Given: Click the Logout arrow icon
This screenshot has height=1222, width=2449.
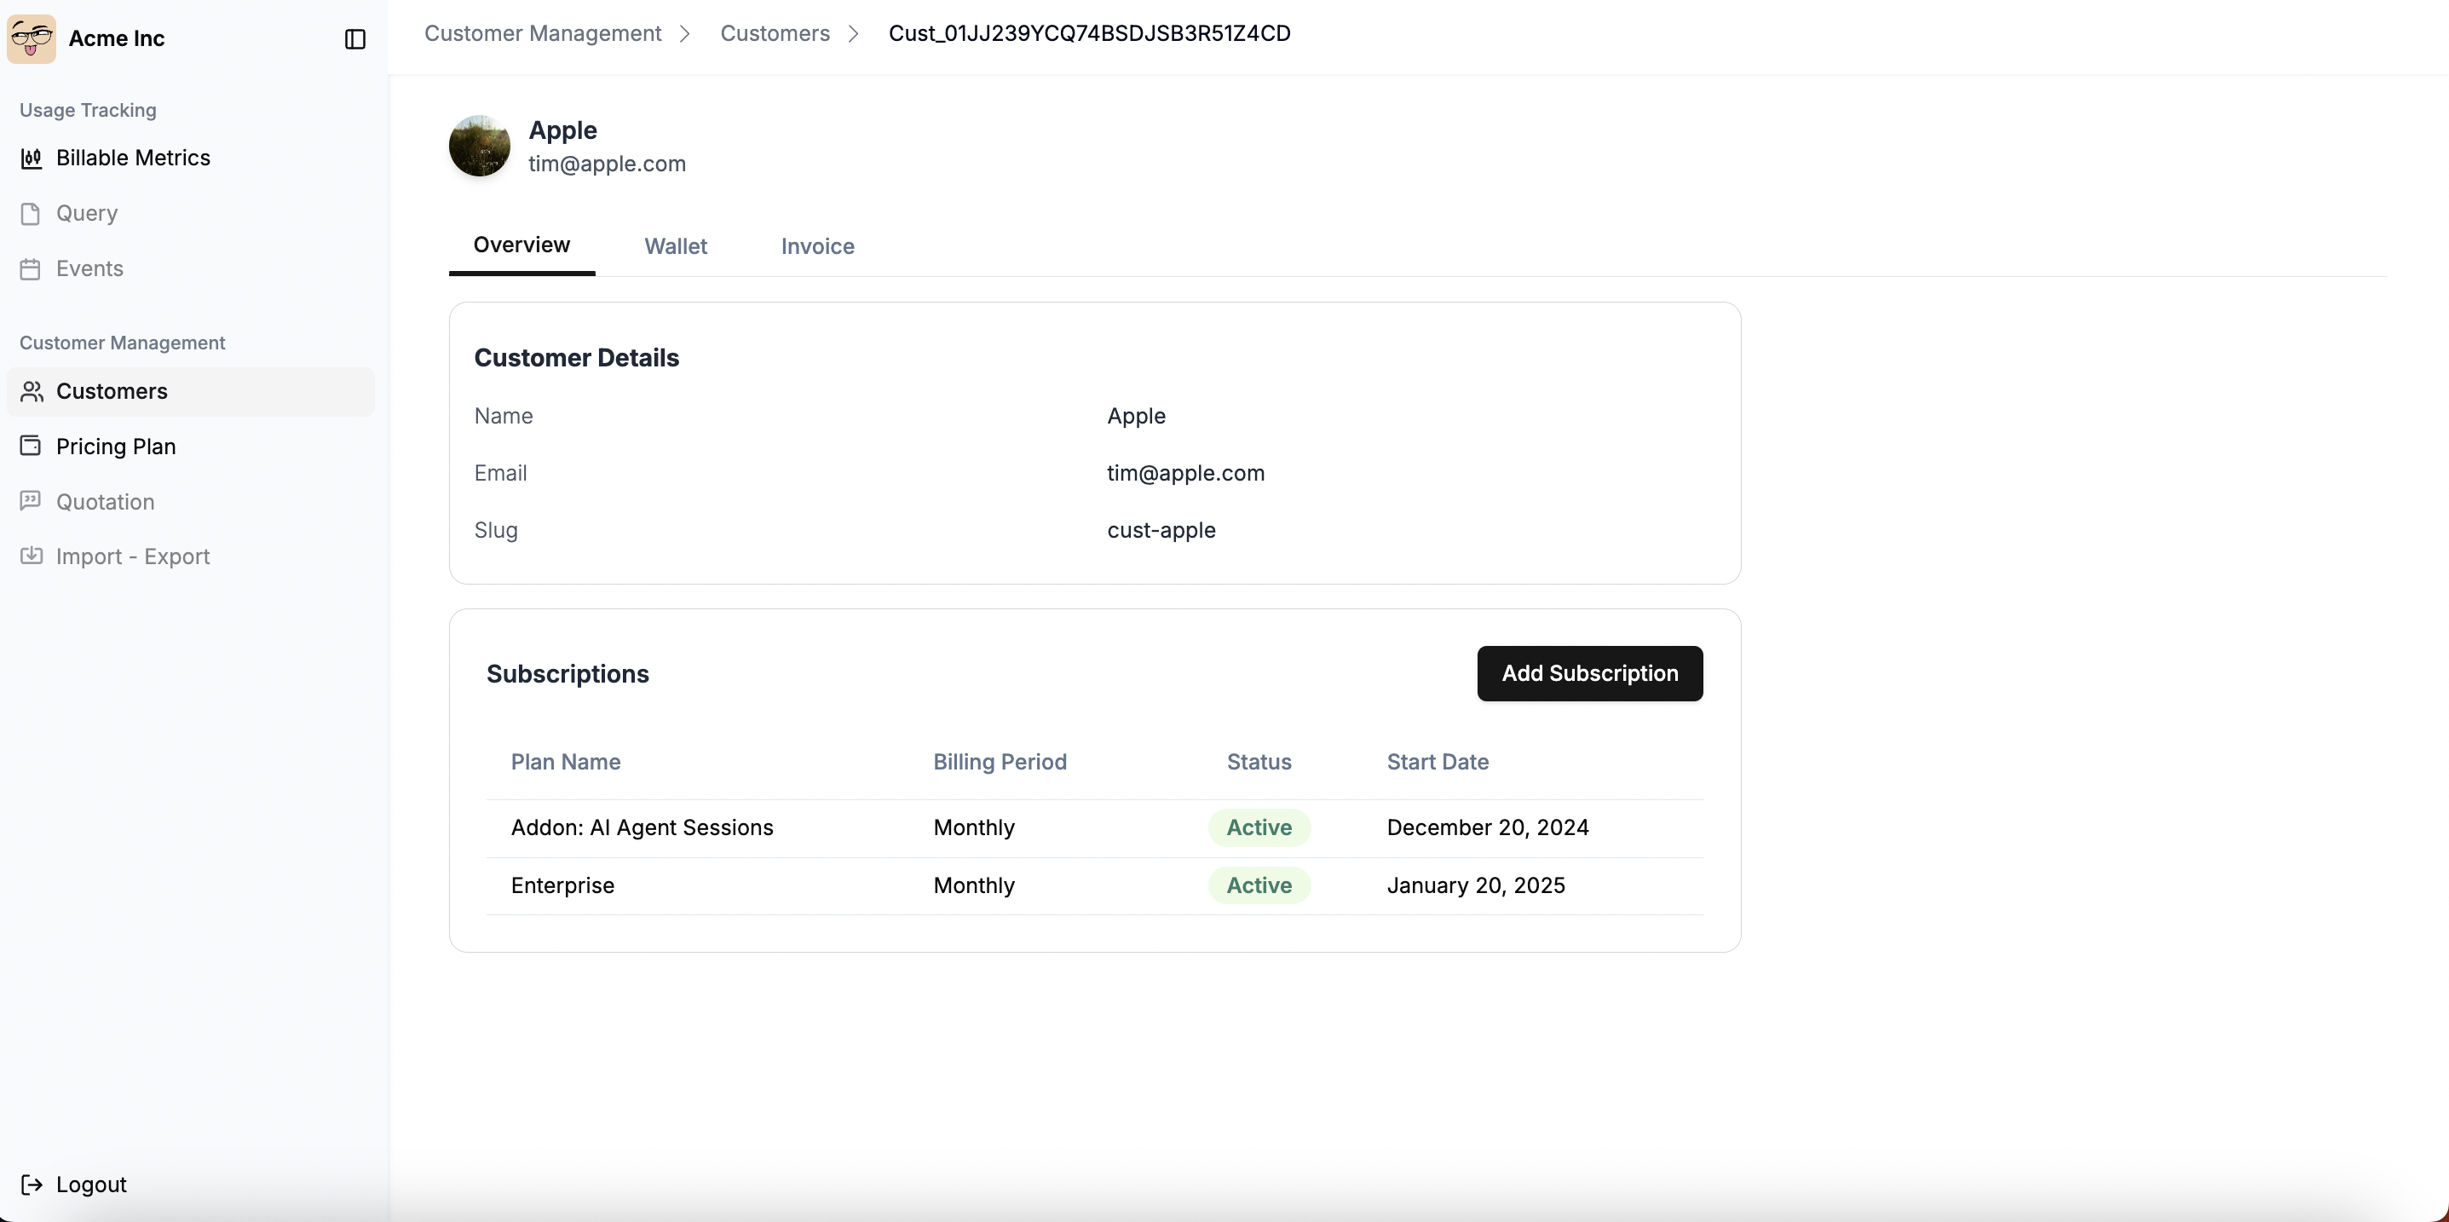Looking at the screenshot, I should pyautogui.click(x=32, y=1184).
